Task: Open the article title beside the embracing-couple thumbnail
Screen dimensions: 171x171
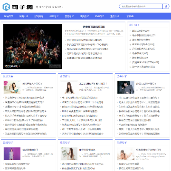Action: point(146,84)
